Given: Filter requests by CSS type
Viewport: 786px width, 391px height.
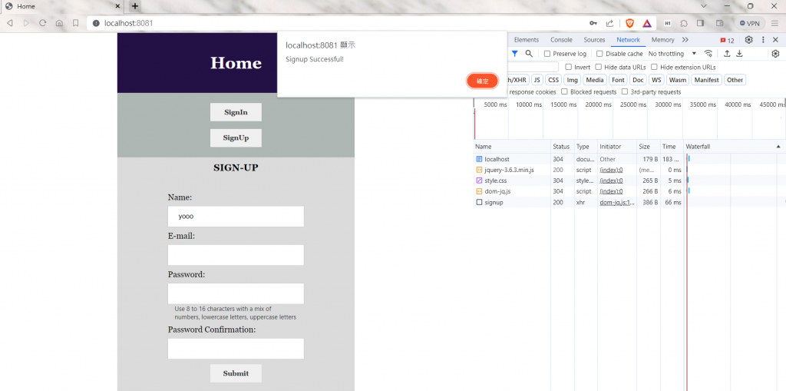Looking at the screenshot, I should click(x=553, y=80).
